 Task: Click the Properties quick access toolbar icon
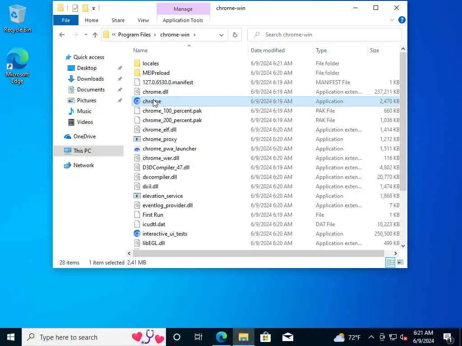tap(75, 8)
